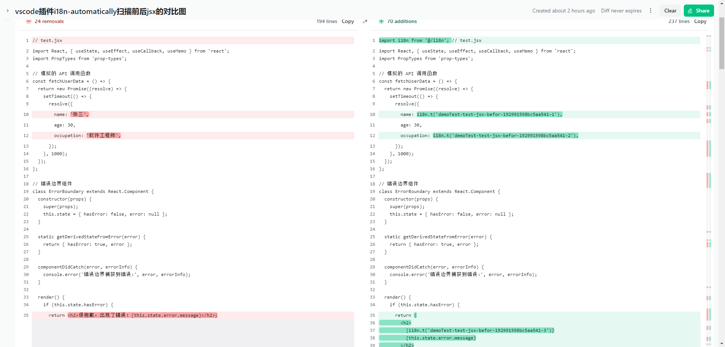
Task: Copy the right changed text
Action: point(700,22)
